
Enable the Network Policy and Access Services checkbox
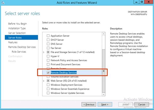click(x=48, y=60)
